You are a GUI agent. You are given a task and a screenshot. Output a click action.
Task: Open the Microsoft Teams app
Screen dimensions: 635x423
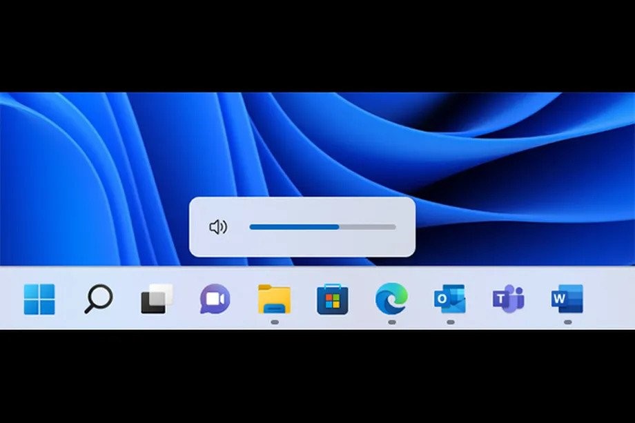[508, 299]
